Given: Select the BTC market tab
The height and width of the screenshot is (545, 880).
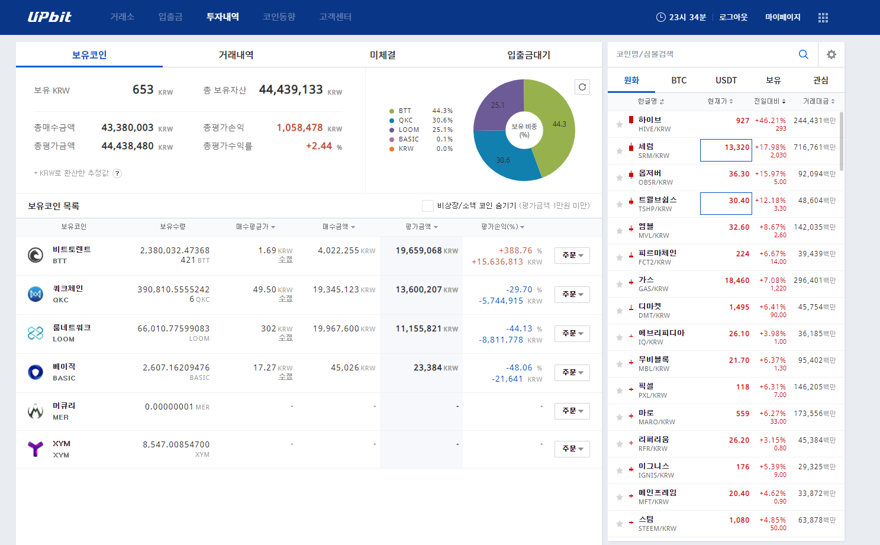Looking at the screenshot, I should click(679, 80).
